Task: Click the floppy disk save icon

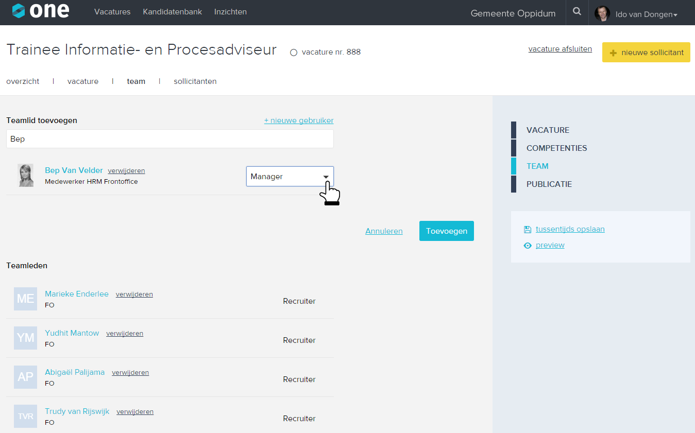Action: coord(527,230)
